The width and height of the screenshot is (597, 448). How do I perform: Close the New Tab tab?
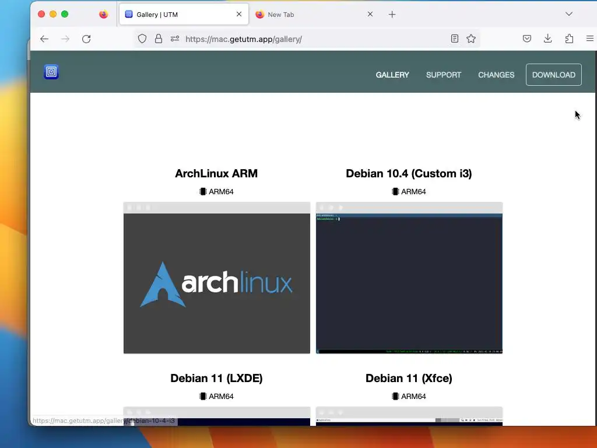tap(370, 14)
